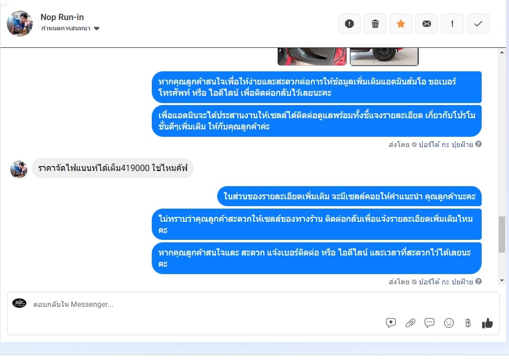Image resolution: width=509 pixels, height=363 pixels.
Task: Click the Nop Run-in name header
Action: pos(62,17)
